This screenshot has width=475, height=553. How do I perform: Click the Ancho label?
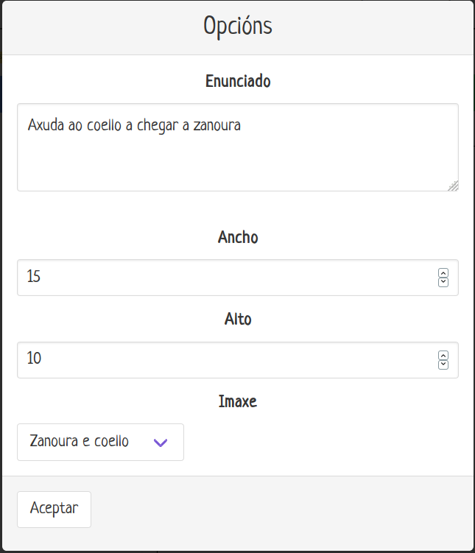237,238
